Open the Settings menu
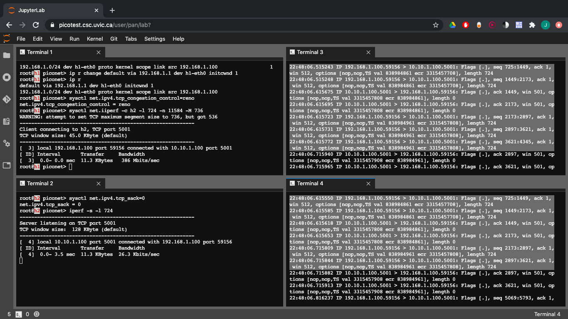568x319 pixels. (x=155, y=39)
